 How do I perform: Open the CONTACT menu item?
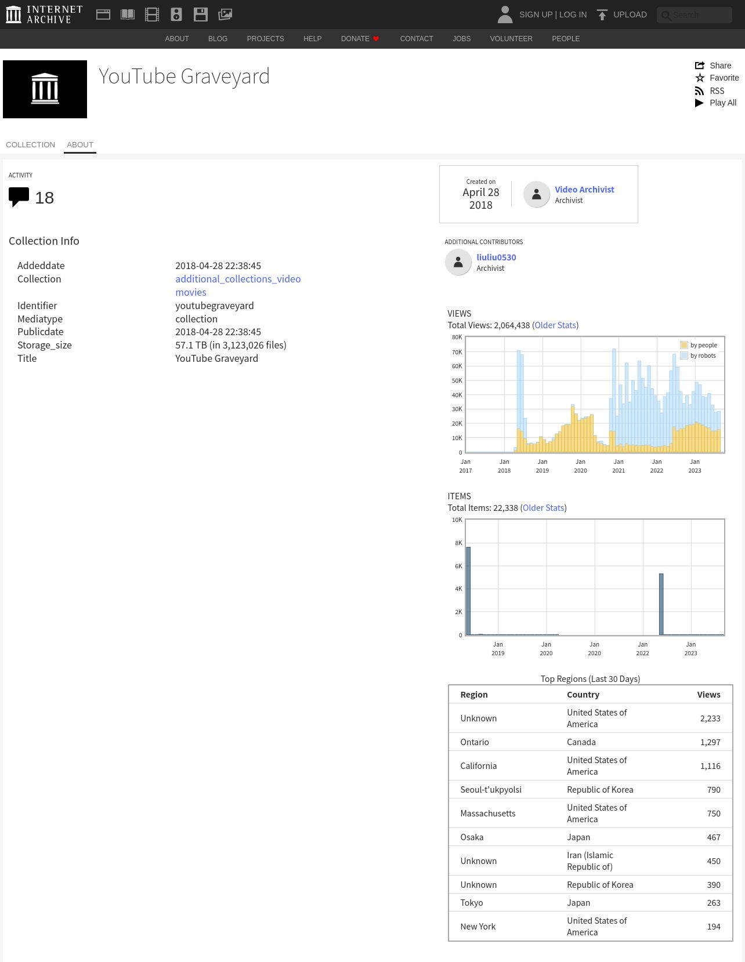pyautogui.click(x=417, y=39)
